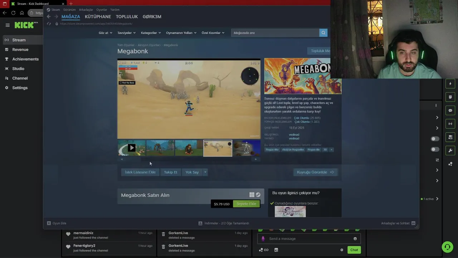Switch to the KÜTÜPHANE tab

tap(98, 16)
